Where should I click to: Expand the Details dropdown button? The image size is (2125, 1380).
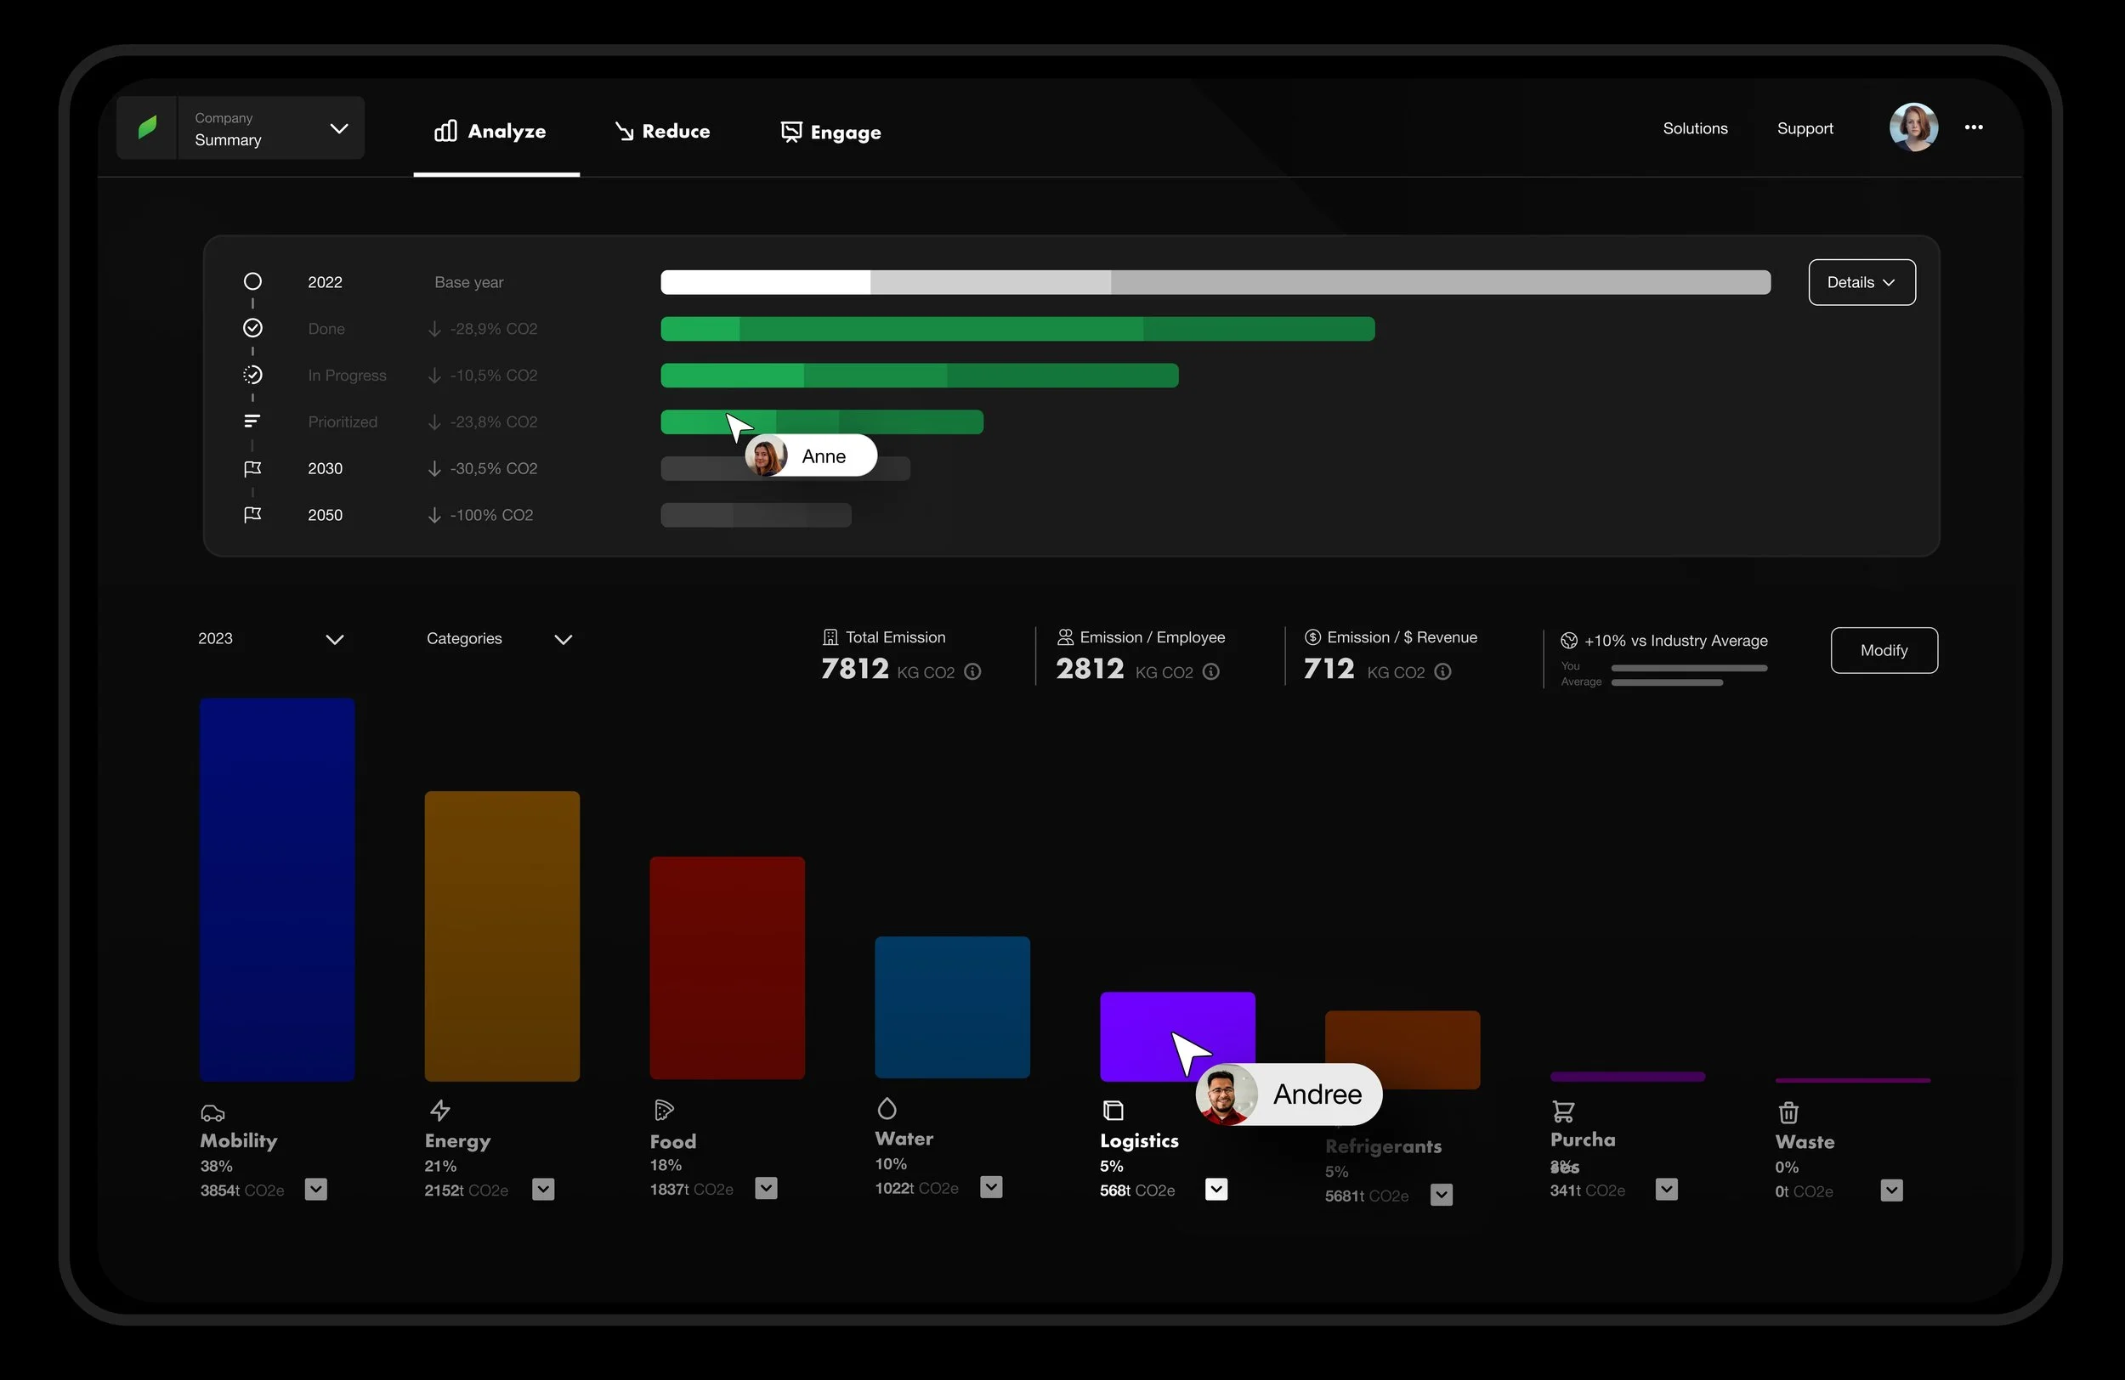1861,282
